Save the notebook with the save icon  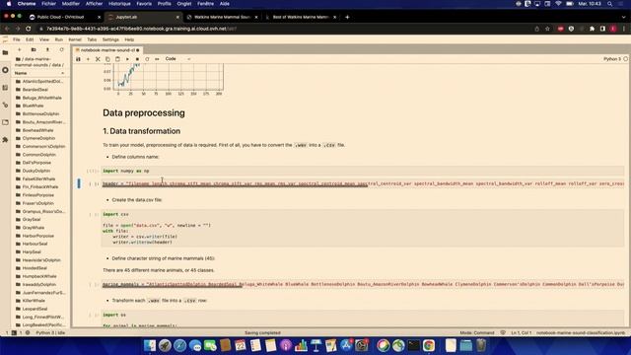point(78,59)
